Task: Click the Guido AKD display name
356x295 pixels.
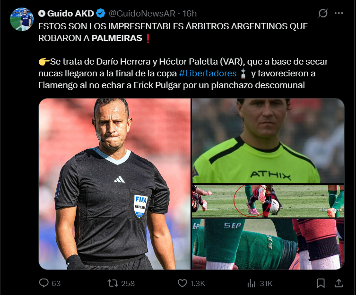Action: click(70, 14)
